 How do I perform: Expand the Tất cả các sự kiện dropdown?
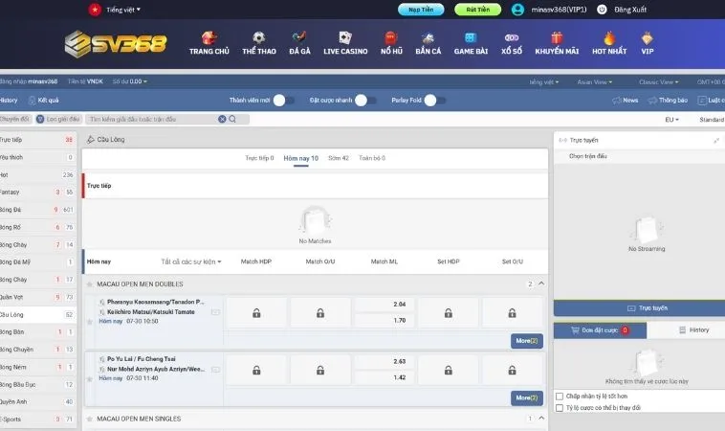[x=191, y=261]
